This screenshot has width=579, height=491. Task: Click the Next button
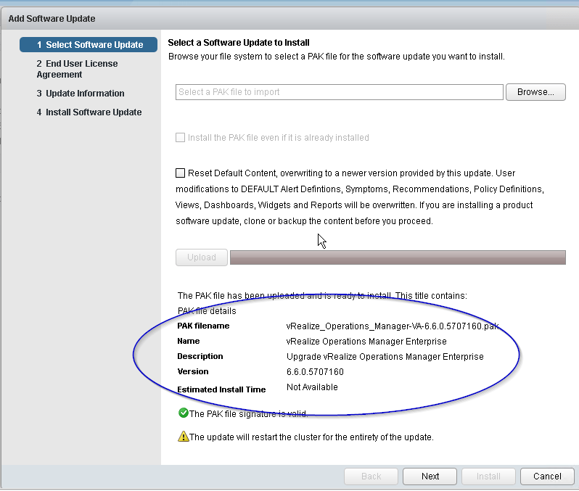click(x=430, y=476)
